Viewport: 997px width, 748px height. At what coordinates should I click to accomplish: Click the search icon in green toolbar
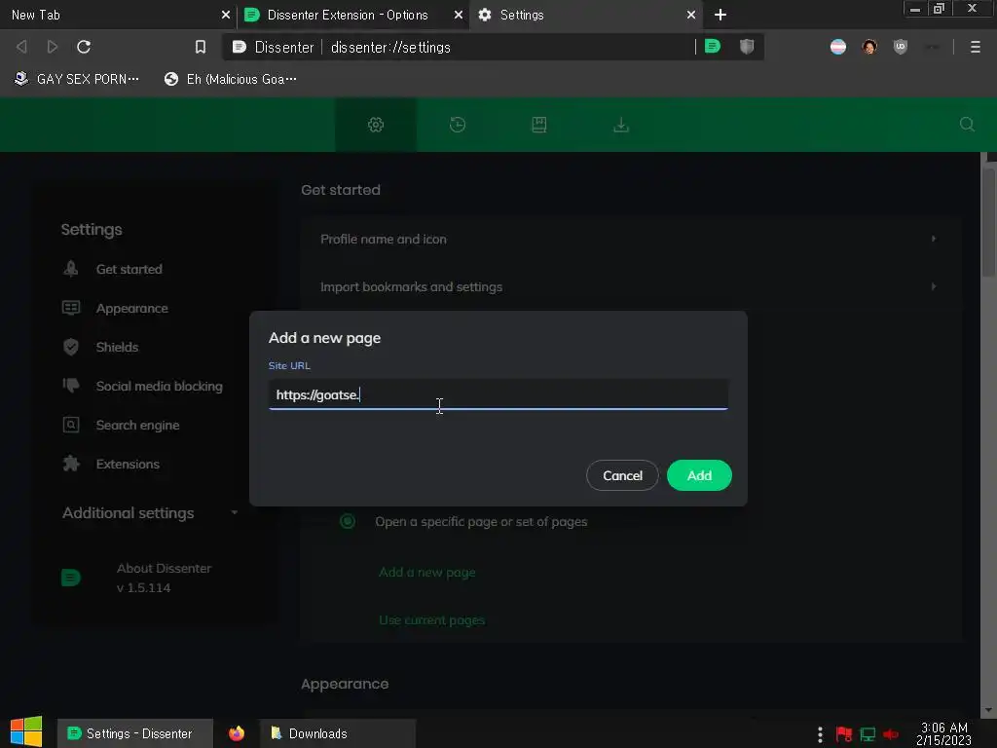pos(967,124)
